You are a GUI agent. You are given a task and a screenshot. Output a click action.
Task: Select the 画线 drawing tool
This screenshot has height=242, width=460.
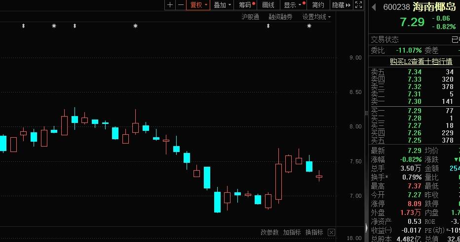(268, 5)
